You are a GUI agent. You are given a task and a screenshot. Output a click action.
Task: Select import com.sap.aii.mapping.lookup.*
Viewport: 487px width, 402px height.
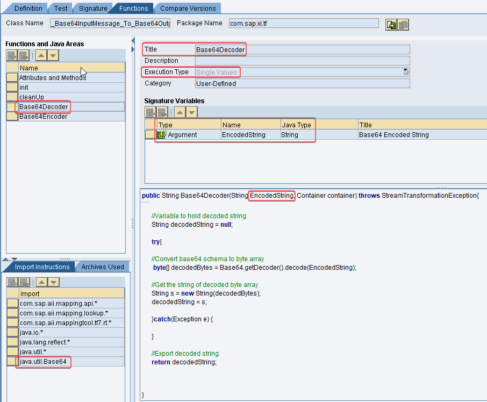[71, 313]
